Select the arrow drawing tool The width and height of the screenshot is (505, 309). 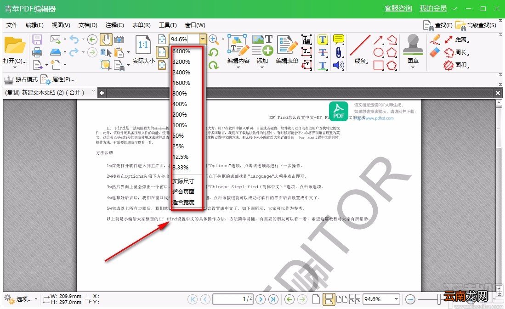point(379,39)
